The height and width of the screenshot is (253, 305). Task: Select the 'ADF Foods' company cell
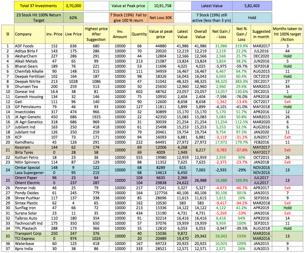(x=30, y=46)
